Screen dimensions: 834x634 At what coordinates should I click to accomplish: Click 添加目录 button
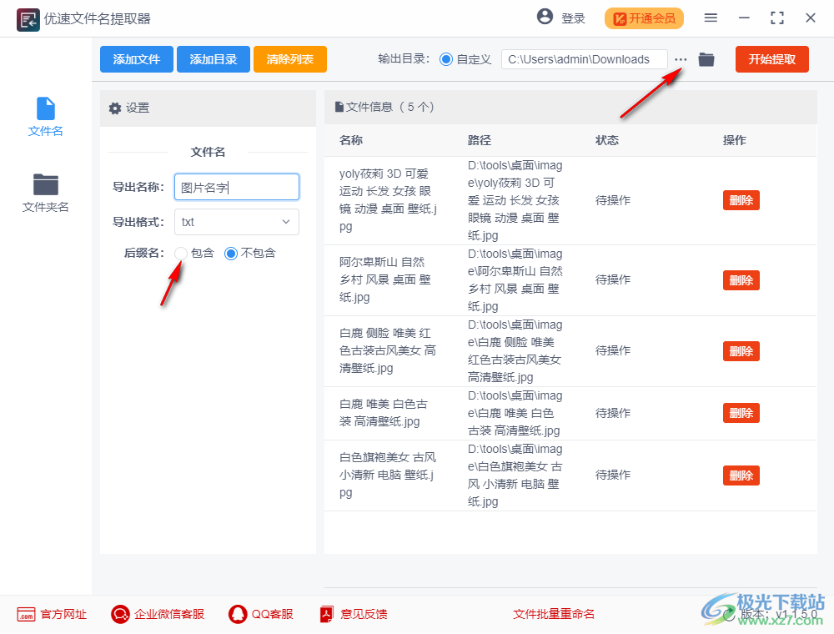(x=214, y=59)
